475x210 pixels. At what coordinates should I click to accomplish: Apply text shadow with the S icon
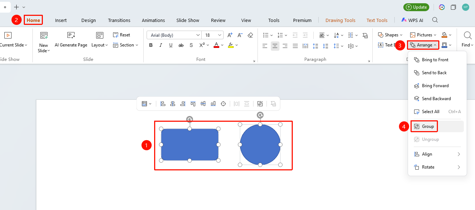191,45
